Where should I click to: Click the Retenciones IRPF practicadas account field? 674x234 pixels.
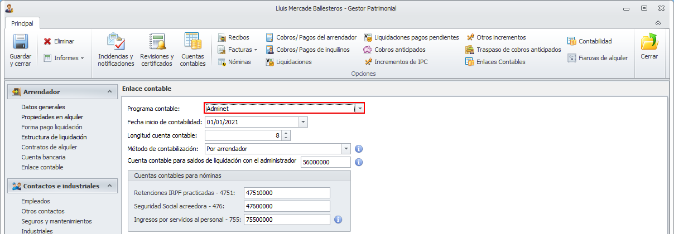tap(287, 193)
